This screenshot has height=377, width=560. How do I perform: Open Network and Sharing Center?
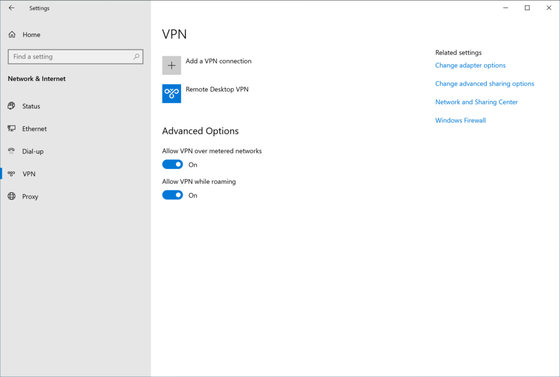point(476,102)
